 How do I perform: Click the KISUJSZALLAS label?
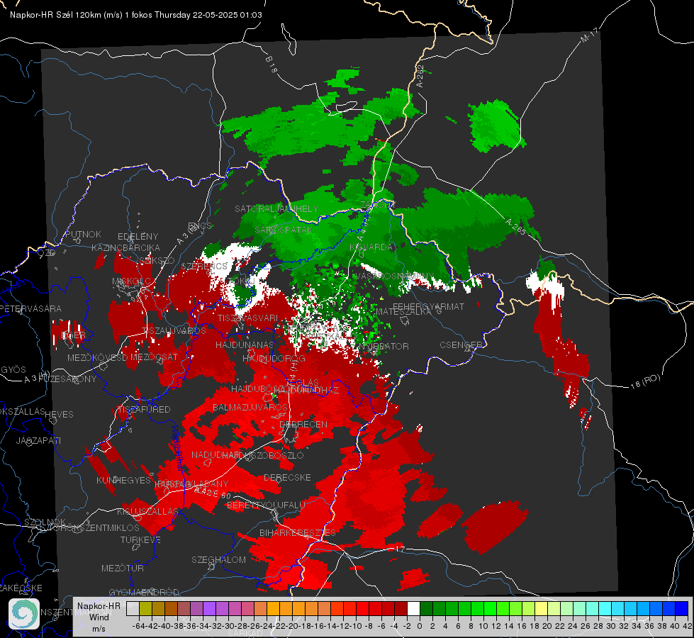pos(147,511)
